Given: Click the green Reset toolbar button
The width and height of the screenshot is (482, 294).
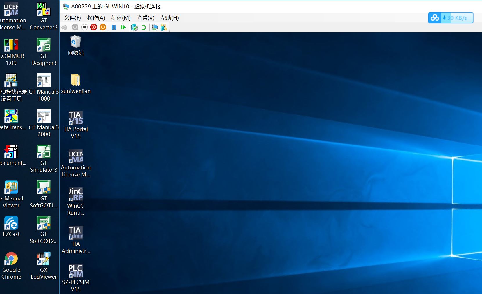Looking at the screenshot, I should (x=123, y=27).
